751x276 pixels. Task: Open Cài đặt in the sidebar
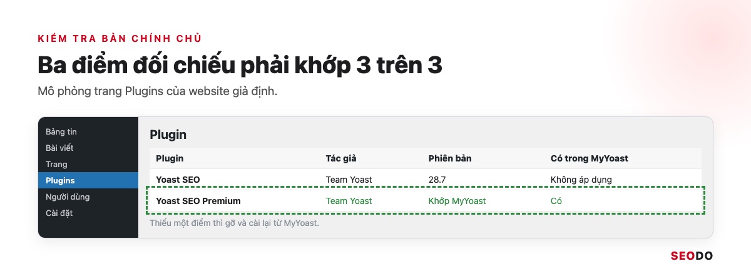(59, 213)
